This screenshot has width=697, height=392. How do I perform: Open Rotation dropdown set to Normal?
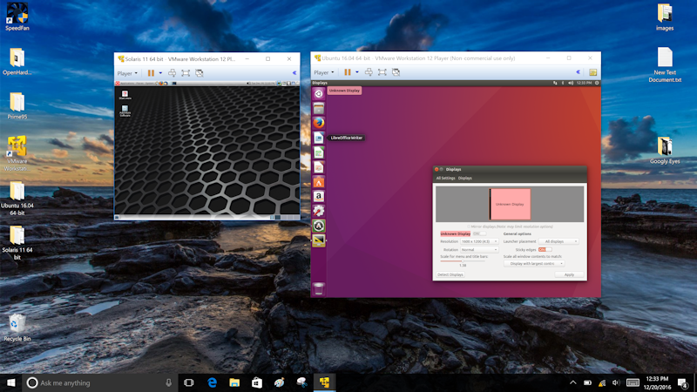click(479, 250)
